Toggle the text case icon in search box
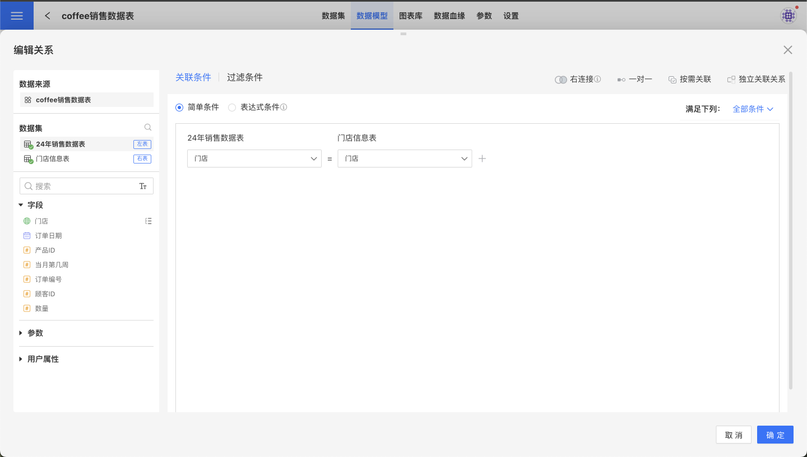807x457 pixels. pyautogui.click(x=143, y=186)
